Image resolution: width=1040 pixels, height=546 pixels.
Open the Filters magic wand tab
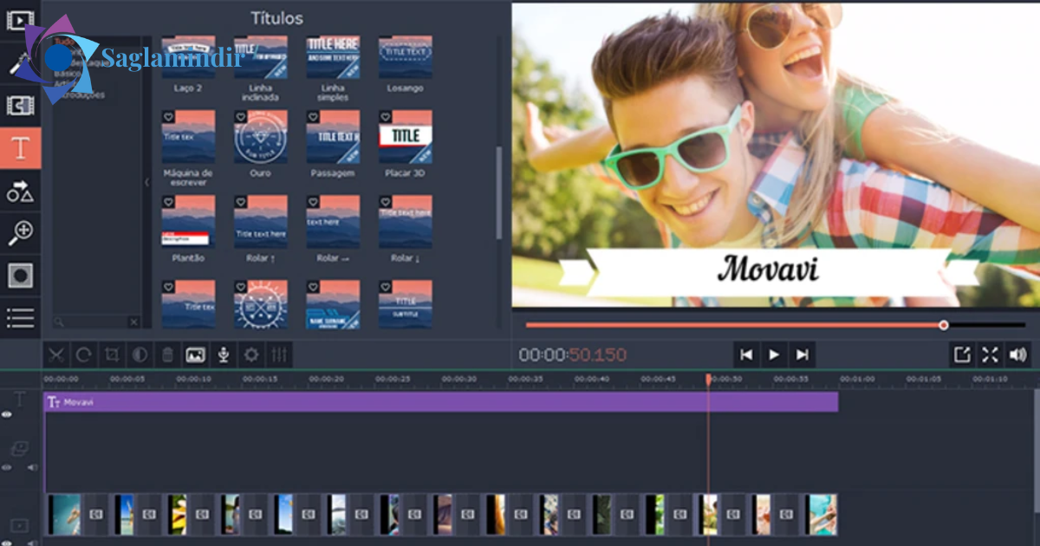click(x=20, y=62)
